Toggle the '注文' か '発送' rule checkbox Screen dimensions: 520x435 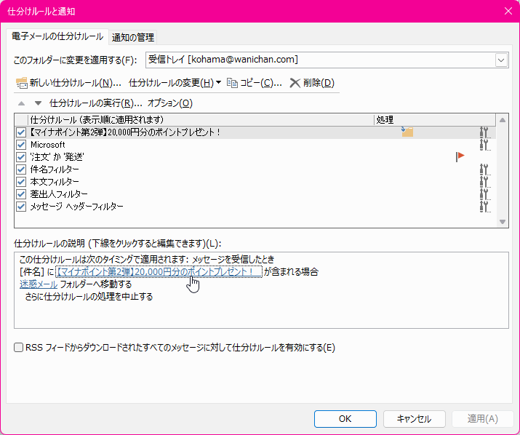(21, 157)
